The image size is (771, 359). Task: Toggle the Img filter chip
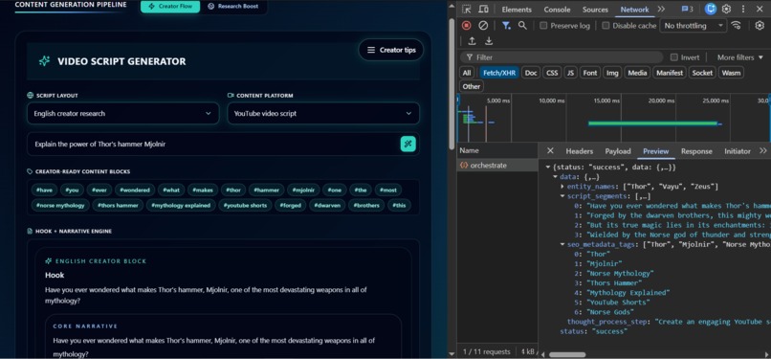click(612, 73)
